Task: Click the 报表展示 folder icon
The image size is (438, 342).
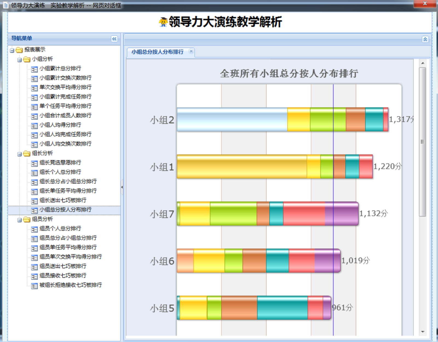Action: pyautogui.click(x=19, y=50)
